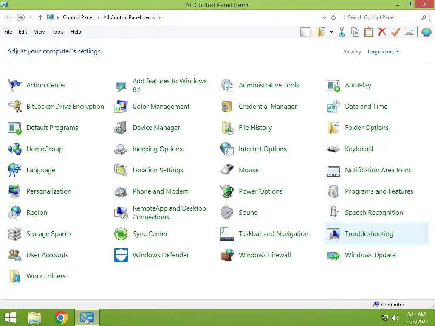Open the recent locations arrow beside Forward

coord(31,17)
